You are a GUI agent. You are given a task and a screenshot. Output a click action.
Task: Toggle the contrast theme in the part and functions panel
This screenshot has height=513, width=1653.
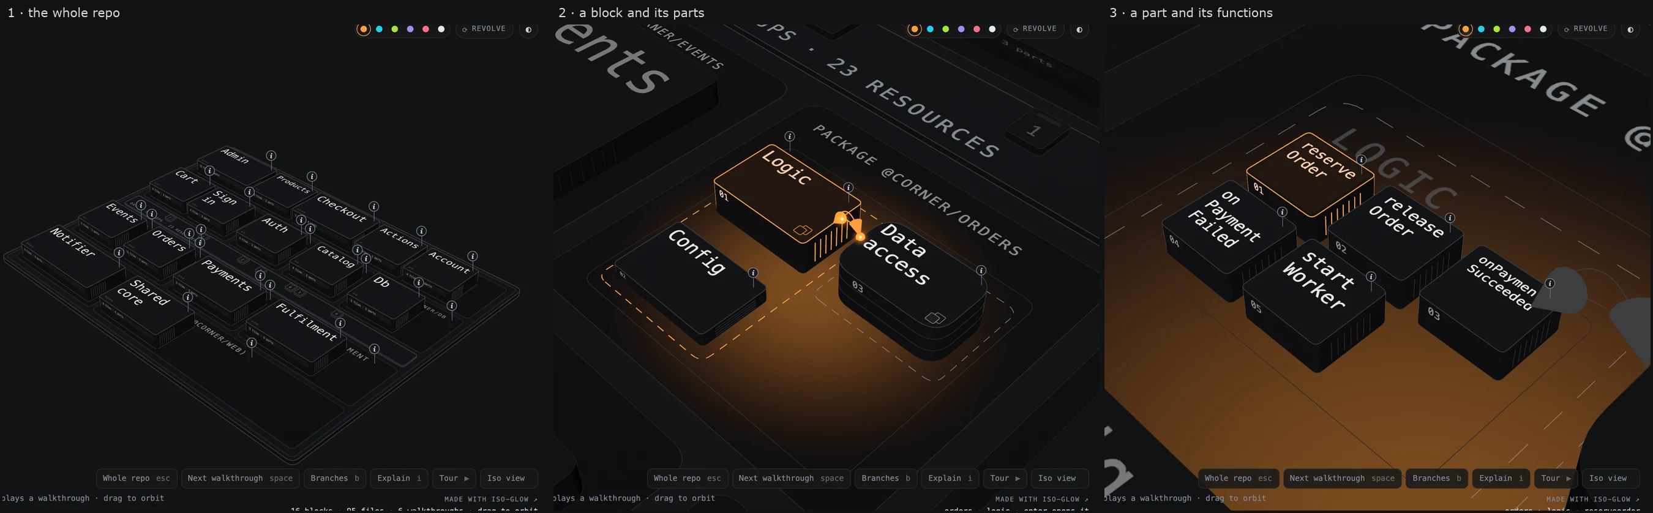click(x=1630, y=29)
